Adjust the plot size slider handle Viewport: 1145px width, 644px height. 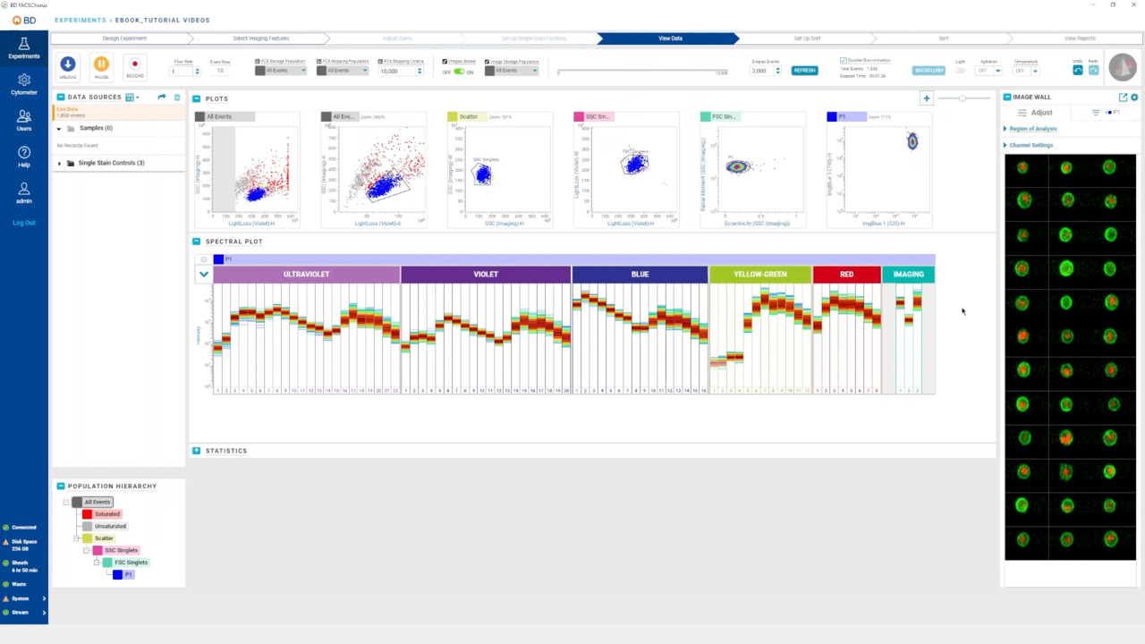963,98
